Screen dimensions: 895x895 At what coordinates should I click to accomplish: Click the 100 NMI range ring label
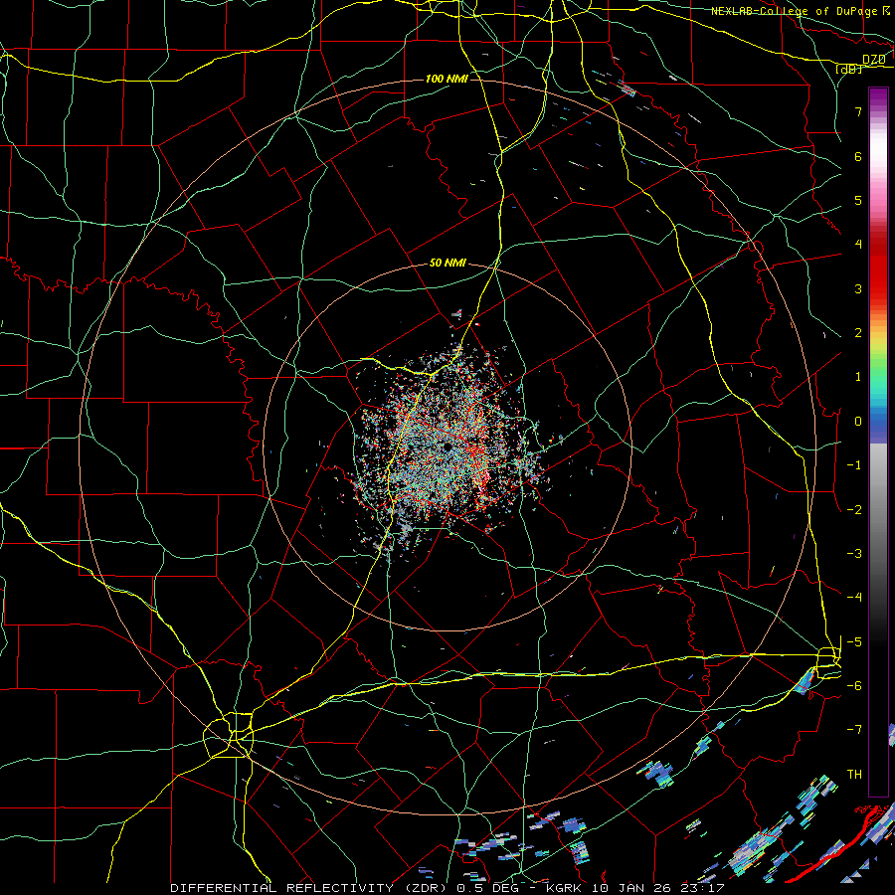447,79
